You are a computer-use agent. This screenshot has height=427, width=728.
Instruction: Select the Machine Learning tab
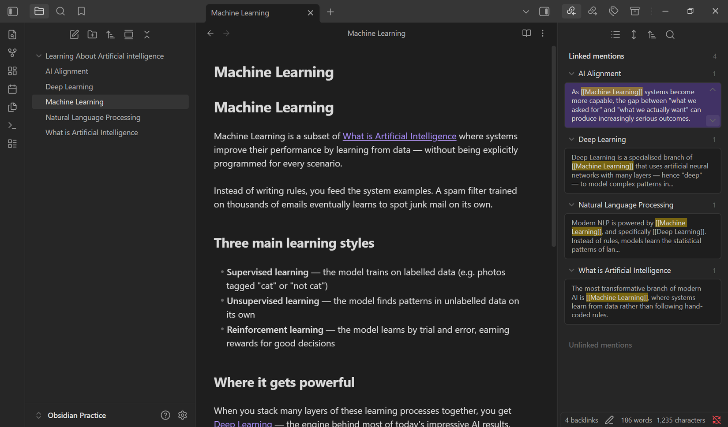[x=240, y=13]
